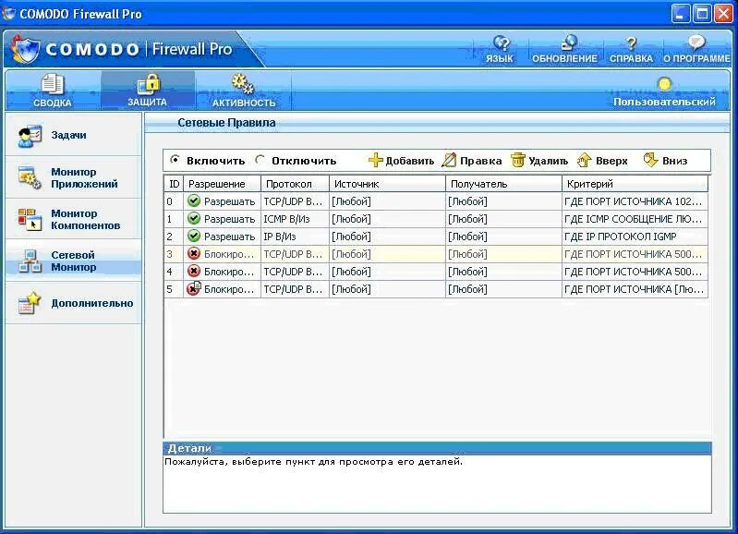Select ГДЕ ПОРТ ИСТОЧНИКА 102… criterion cell
Viewport: 738px width, 534px height.
point(635,201)
